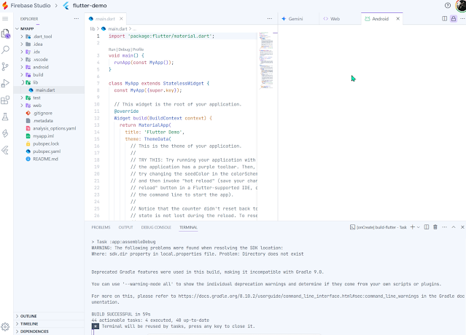Click the Run code lens link

pos(112,50)
